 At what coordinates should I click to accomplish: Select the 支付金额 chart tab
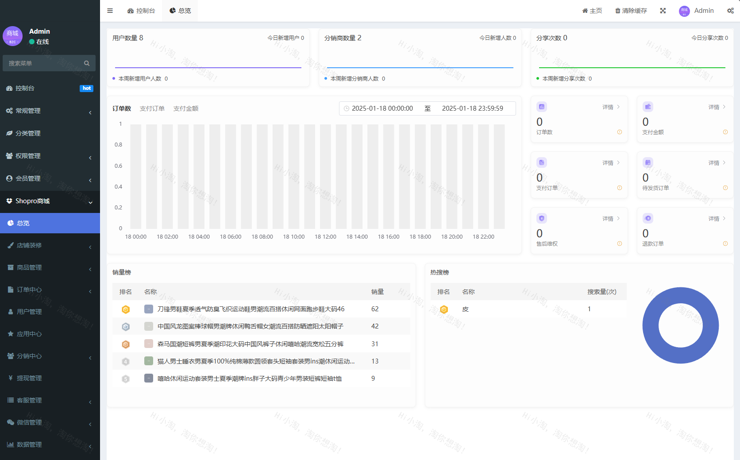tap(186, 108)
